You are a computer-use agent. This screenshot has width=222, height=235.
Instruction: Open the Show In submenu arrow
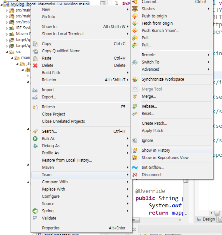pyautogui.click(x=127, y=27)
